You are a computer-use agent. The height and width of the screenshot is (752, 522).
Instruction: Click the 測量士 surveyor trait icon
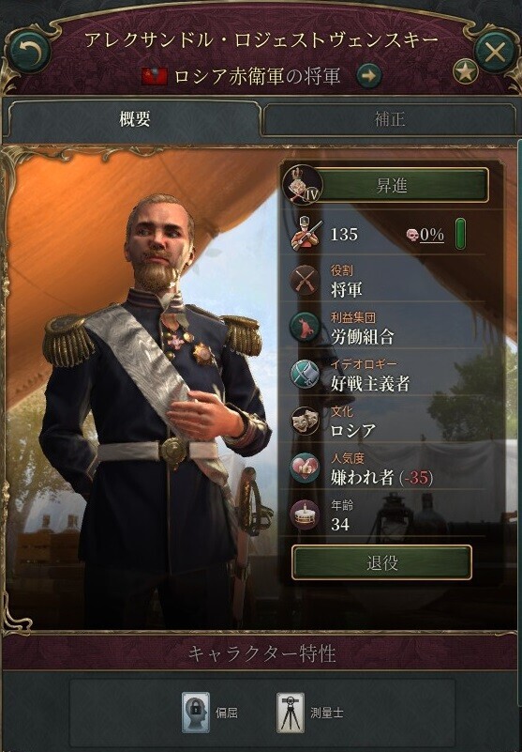pos(291,713)
